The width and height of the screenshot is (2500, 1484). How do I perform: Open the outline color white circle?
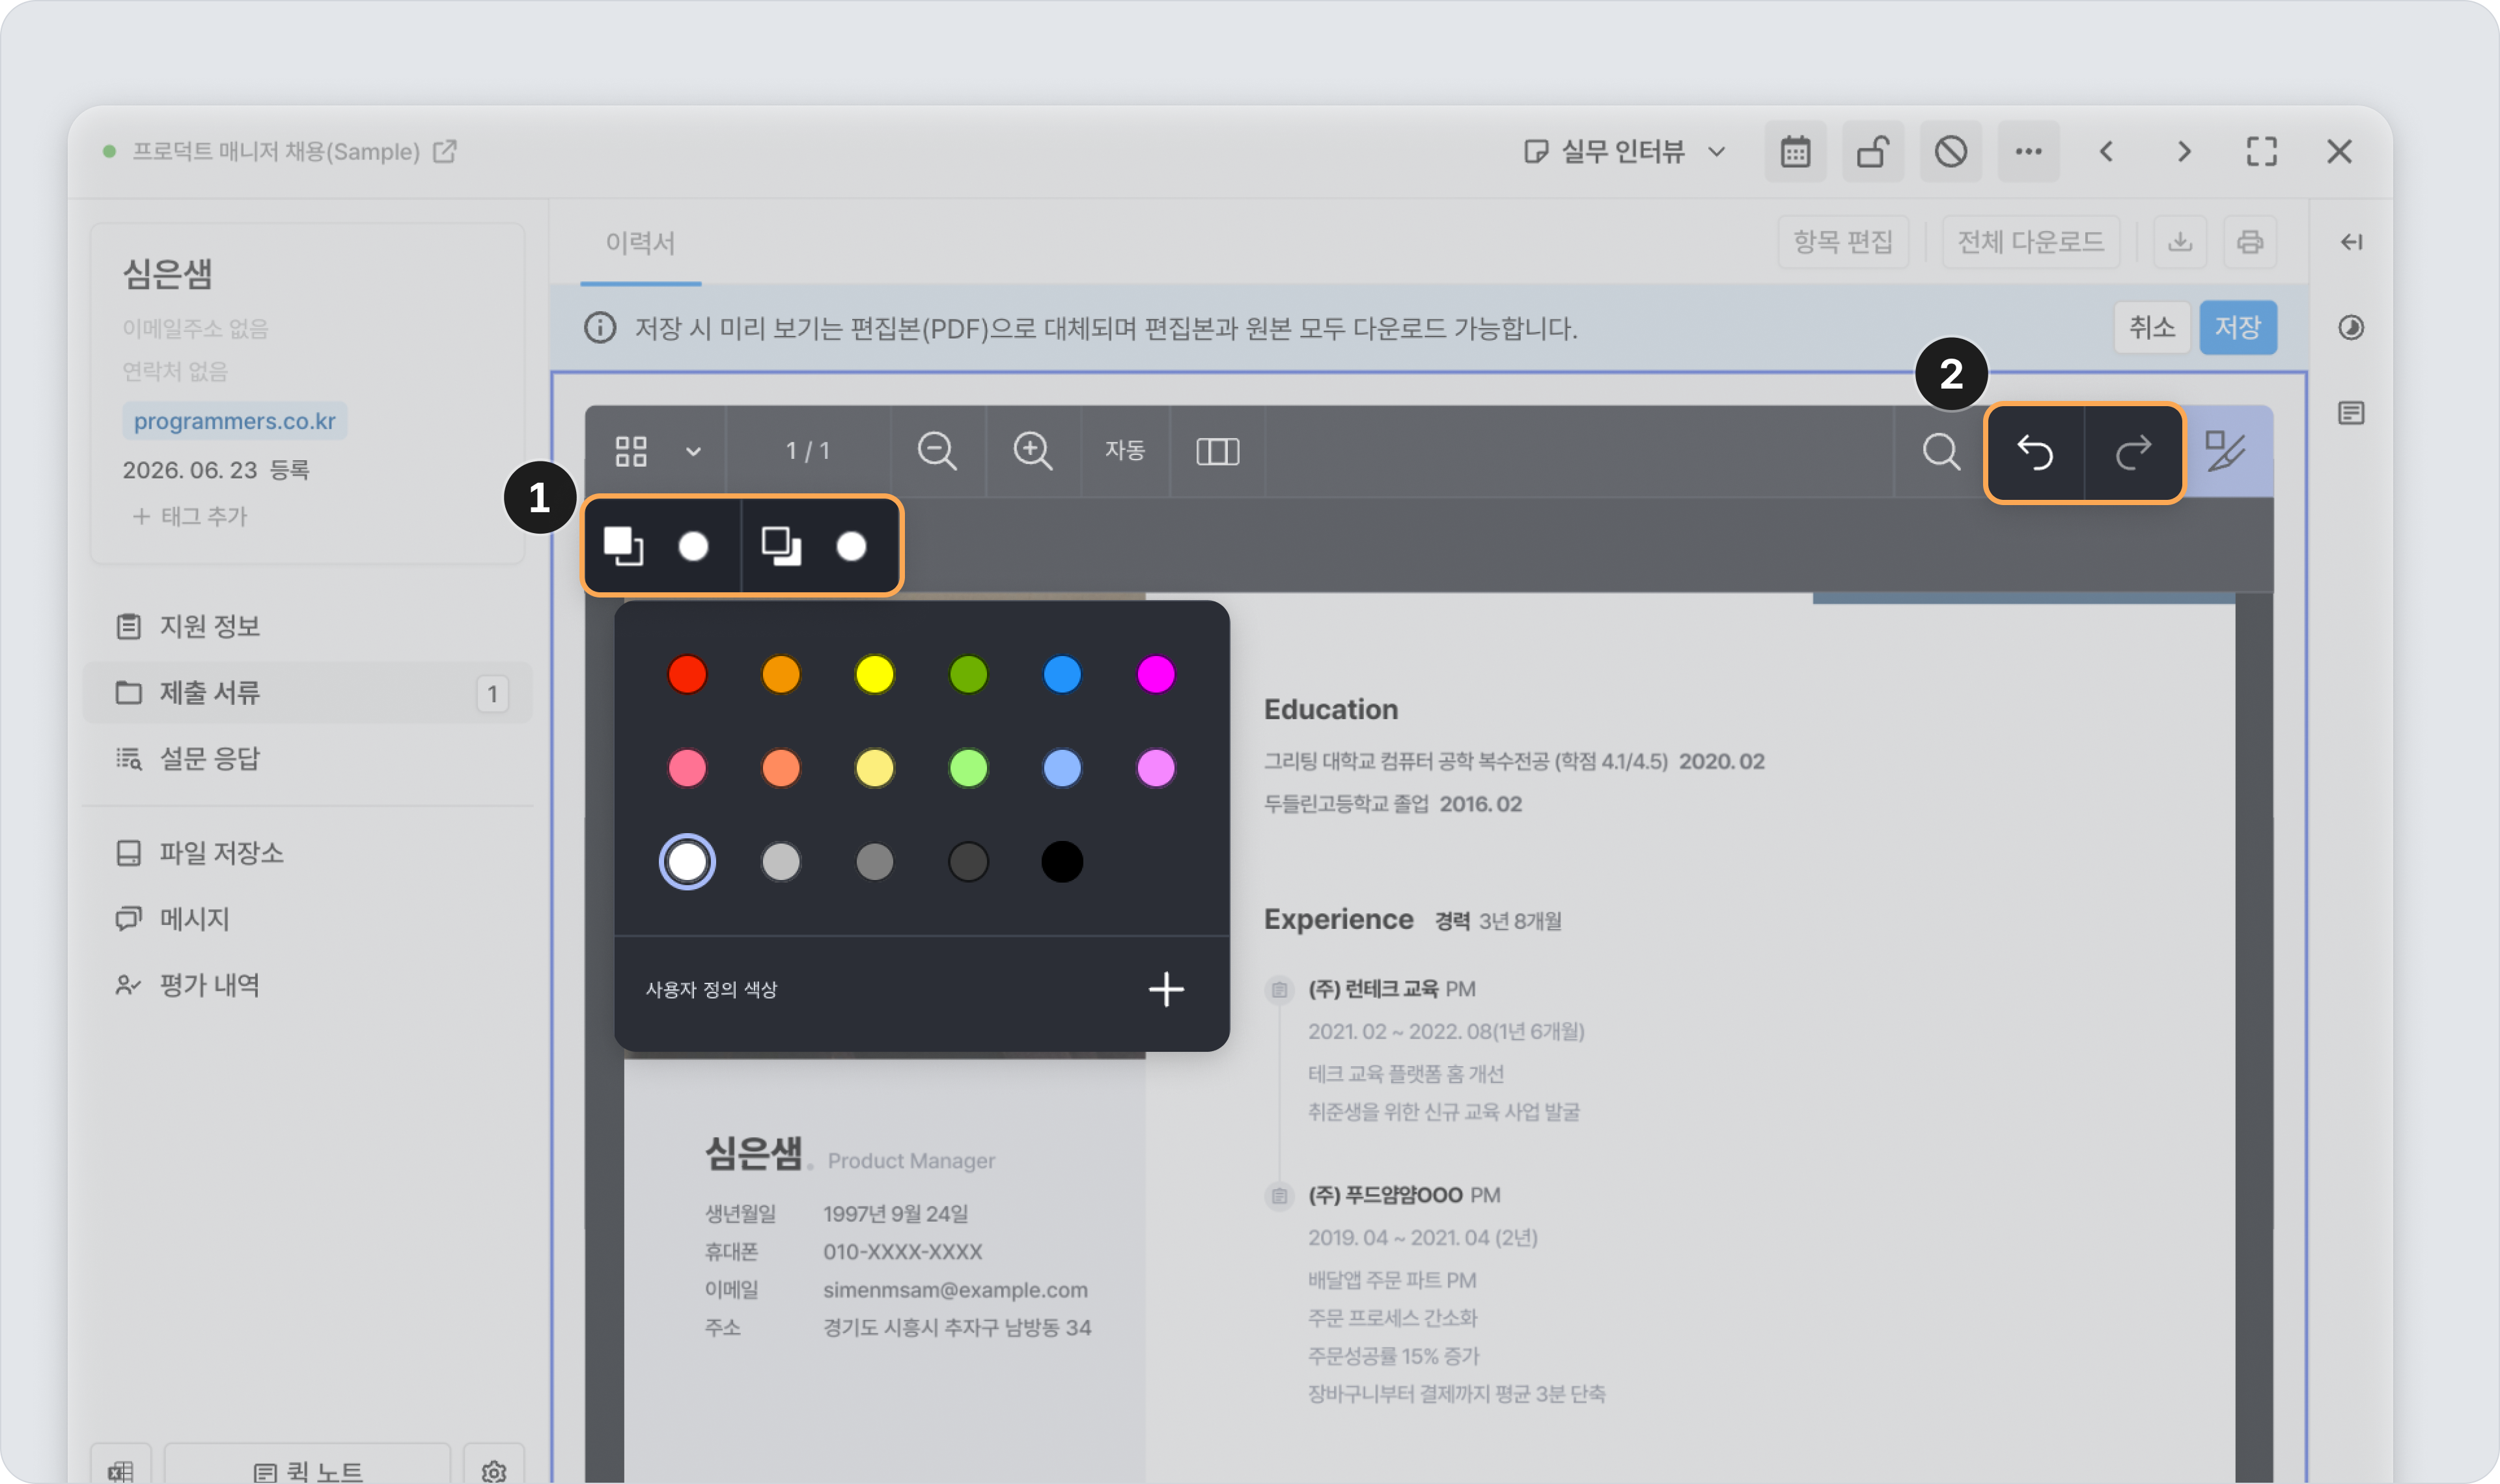pos(851,546)
